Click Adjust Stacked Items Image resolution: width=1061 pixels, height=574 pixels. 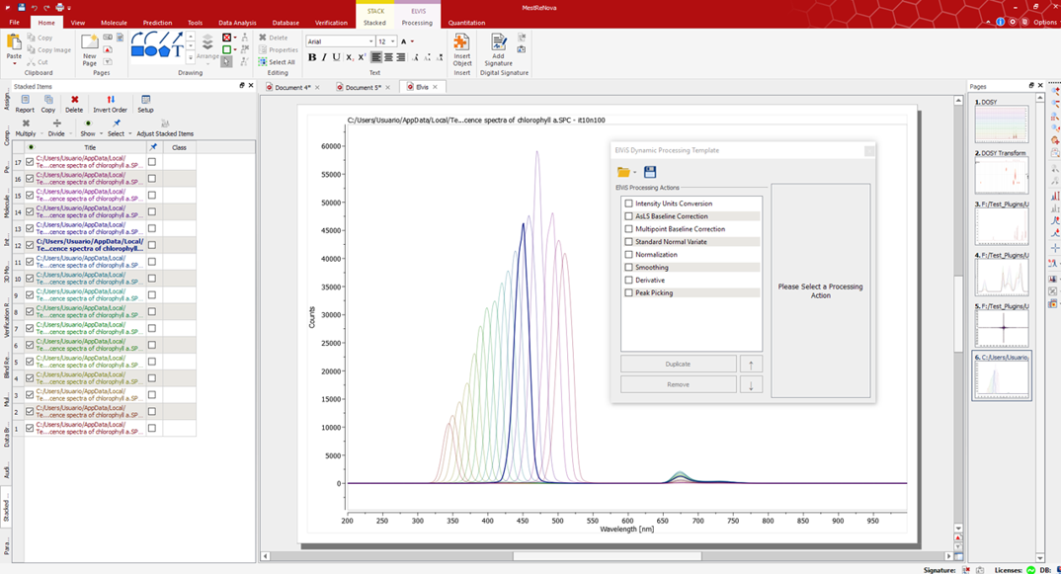click(165, 128)
